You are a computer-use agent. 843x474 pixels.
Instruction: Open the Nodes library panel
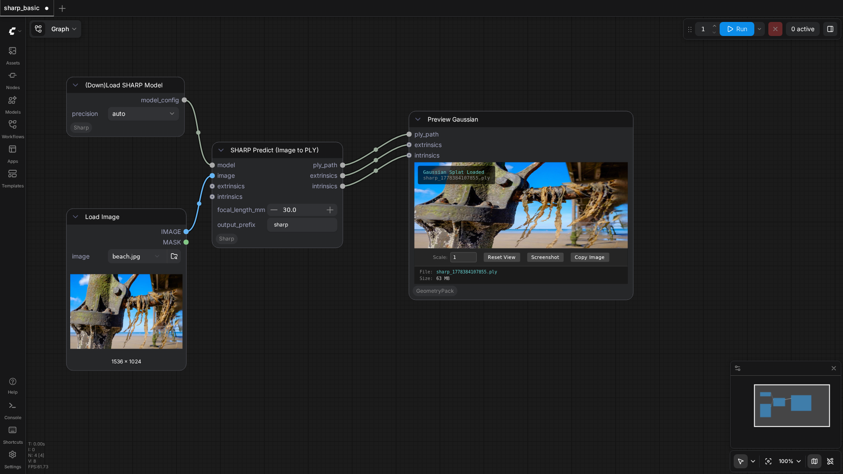(13, 80)
